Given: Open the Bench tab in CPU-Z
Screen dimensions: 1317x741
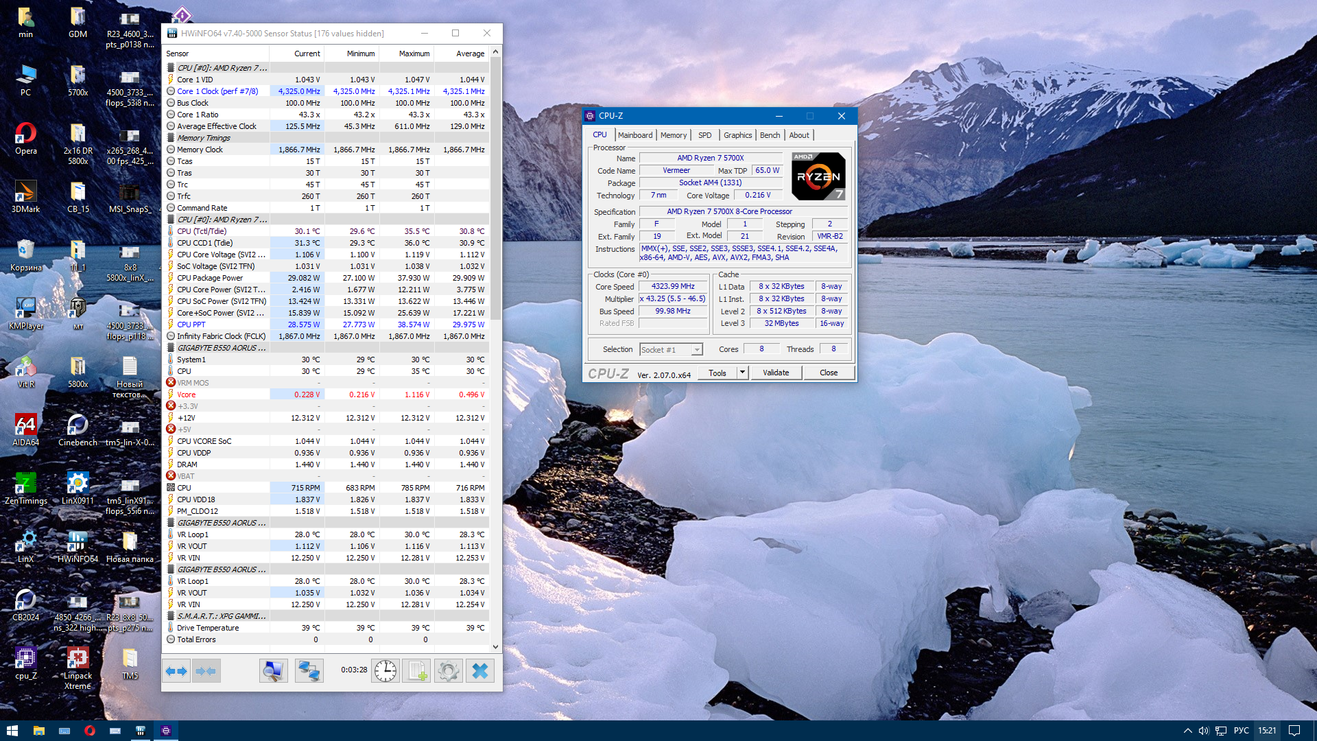Looking at the screenshot, I should pos(770,135).
